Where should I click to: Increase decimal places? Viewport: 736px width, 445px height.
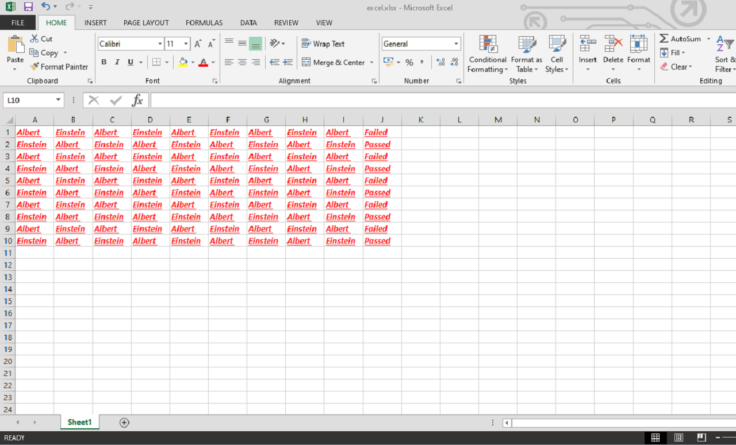click(x=441, y=62)
